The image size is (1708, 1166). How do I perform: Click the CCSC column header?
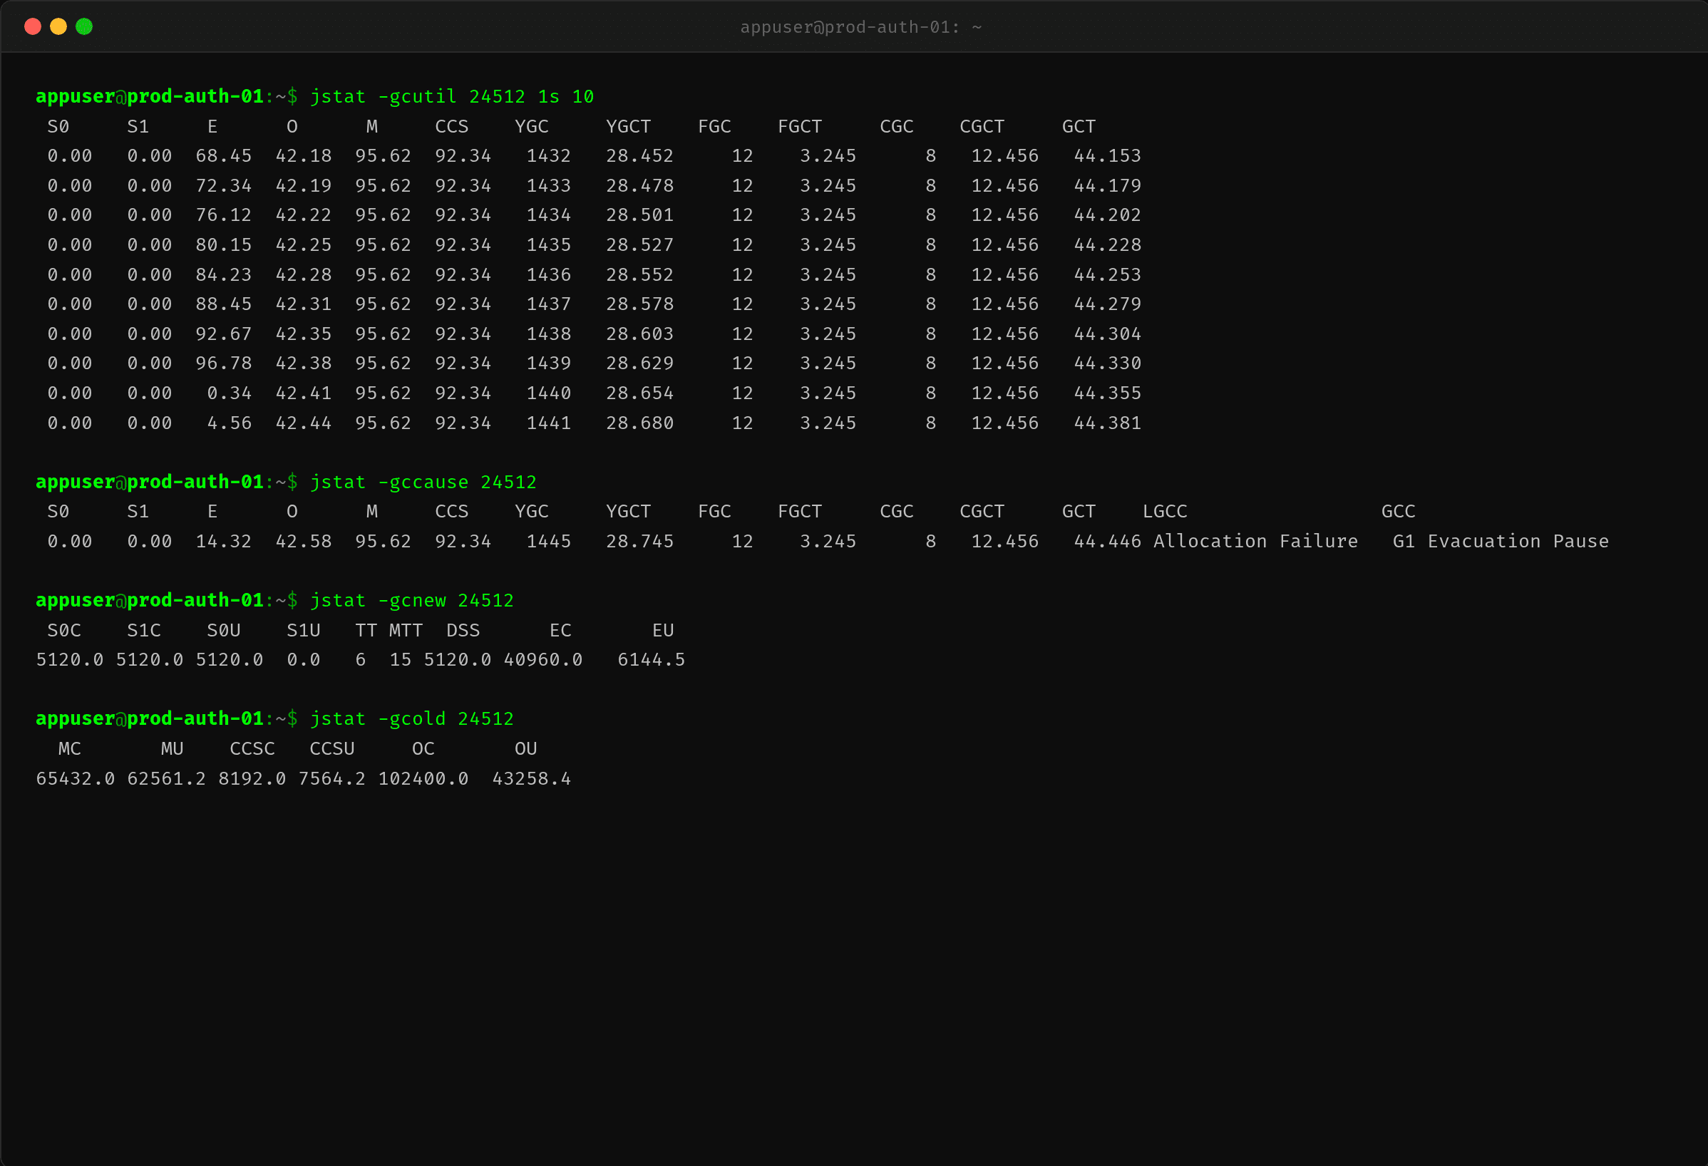point(252,748)
